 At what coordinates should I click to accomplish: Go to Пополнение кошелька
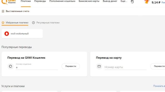[x=62, y=1]
